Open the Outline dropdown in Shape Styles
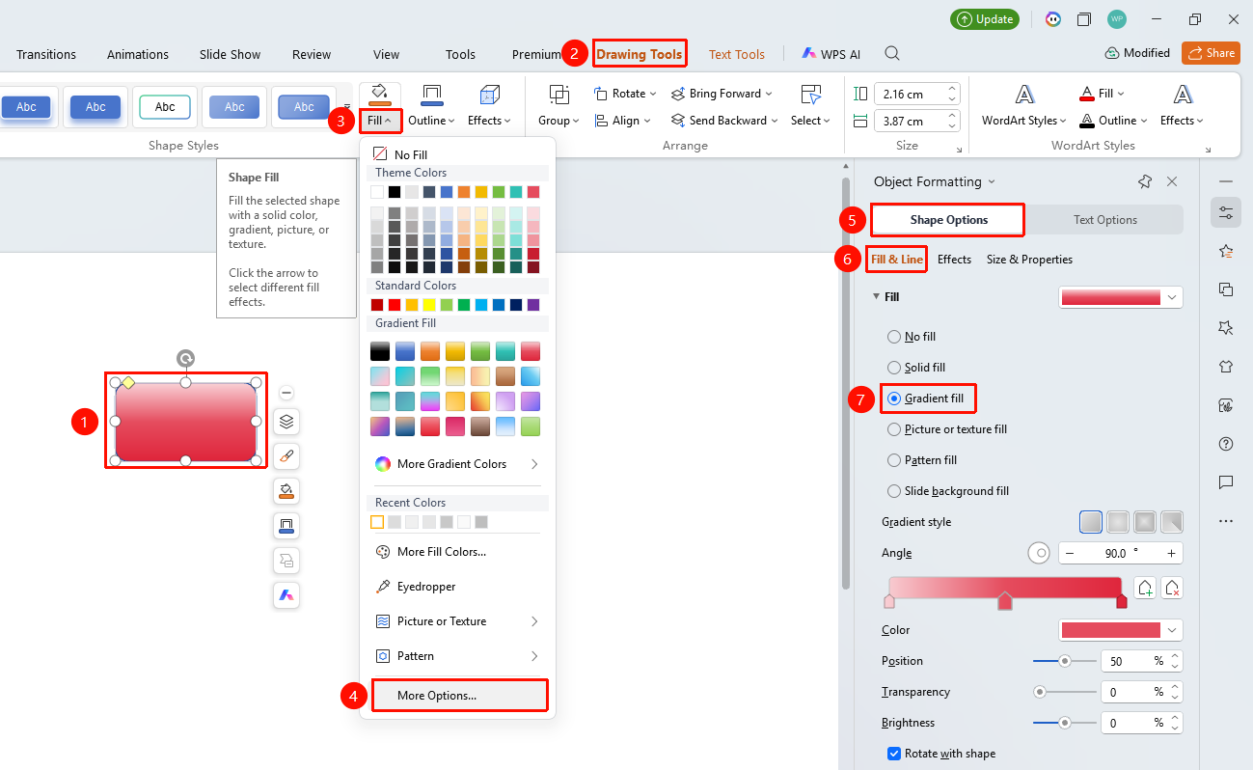Viewport: 1253px width, 770px height. 431,121
